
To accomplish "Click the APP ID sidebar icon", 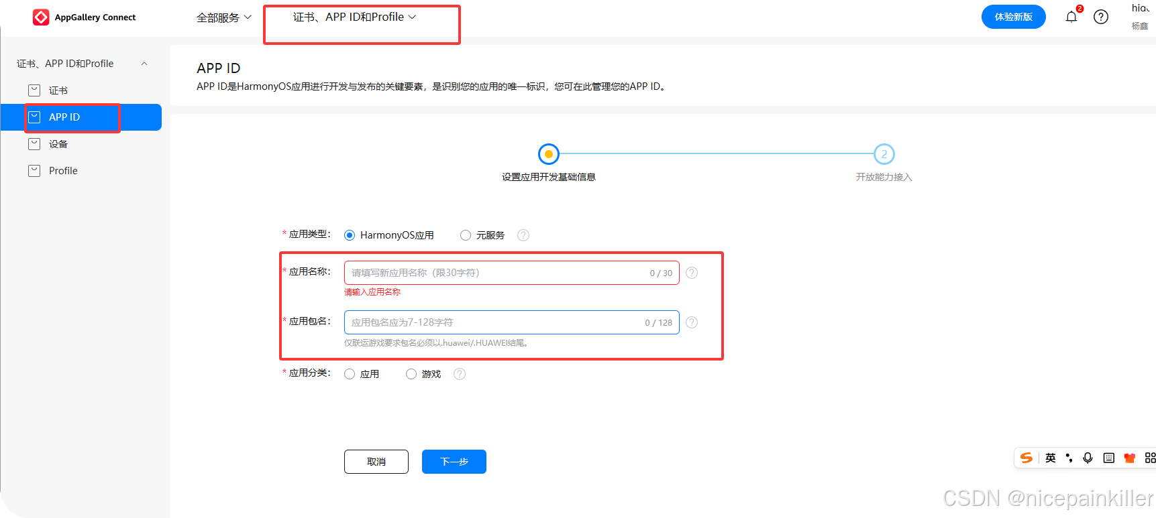I will pos(34,117).
